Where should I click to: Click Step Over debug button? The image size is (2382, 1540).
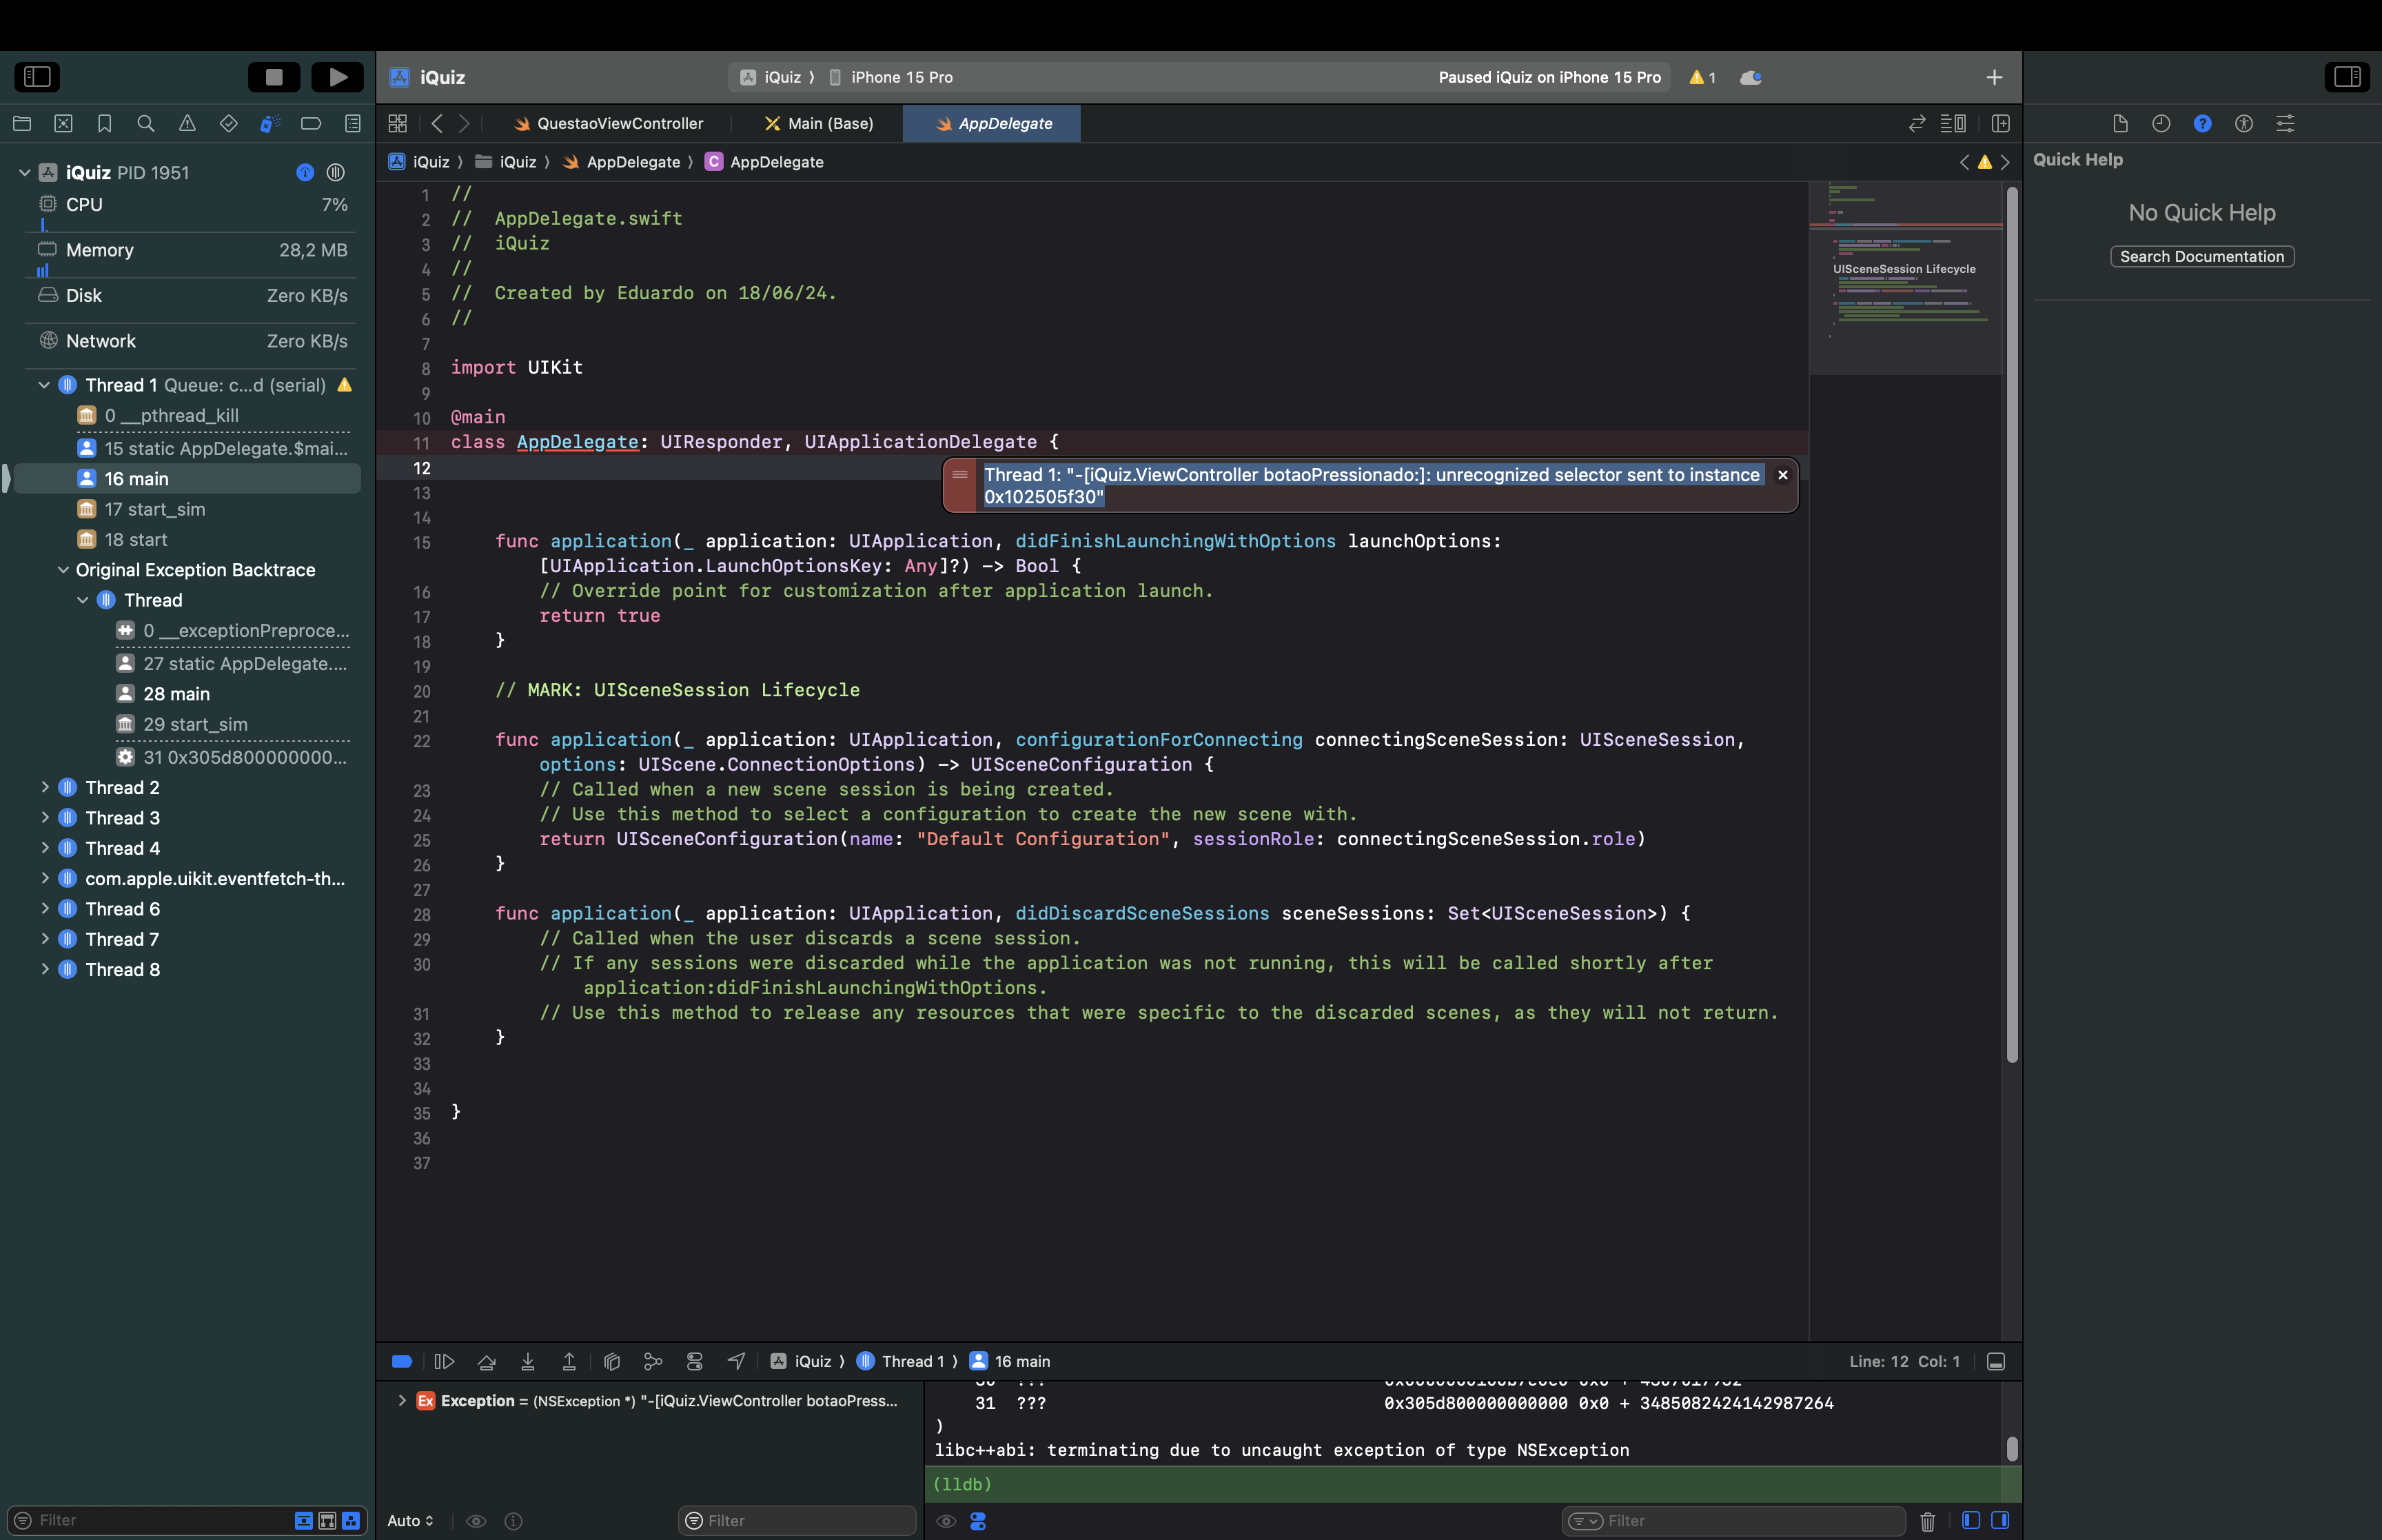(x=487, y=1361)
